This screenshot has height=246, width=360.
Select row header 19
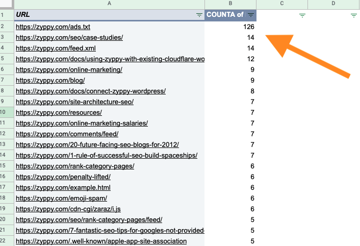point(7,209)
